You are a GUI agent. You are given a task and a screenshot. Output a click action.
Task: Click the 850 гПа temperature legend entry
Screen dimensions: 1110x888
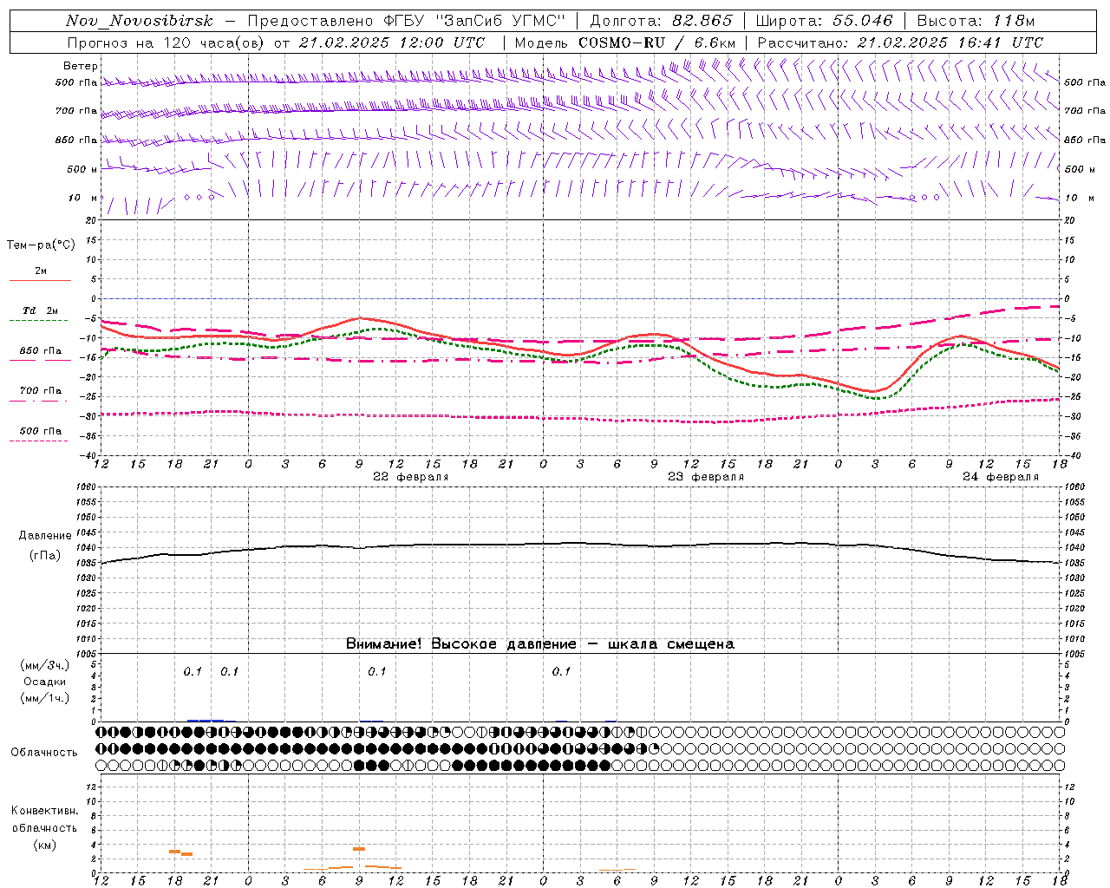click(x=41, y=351)
